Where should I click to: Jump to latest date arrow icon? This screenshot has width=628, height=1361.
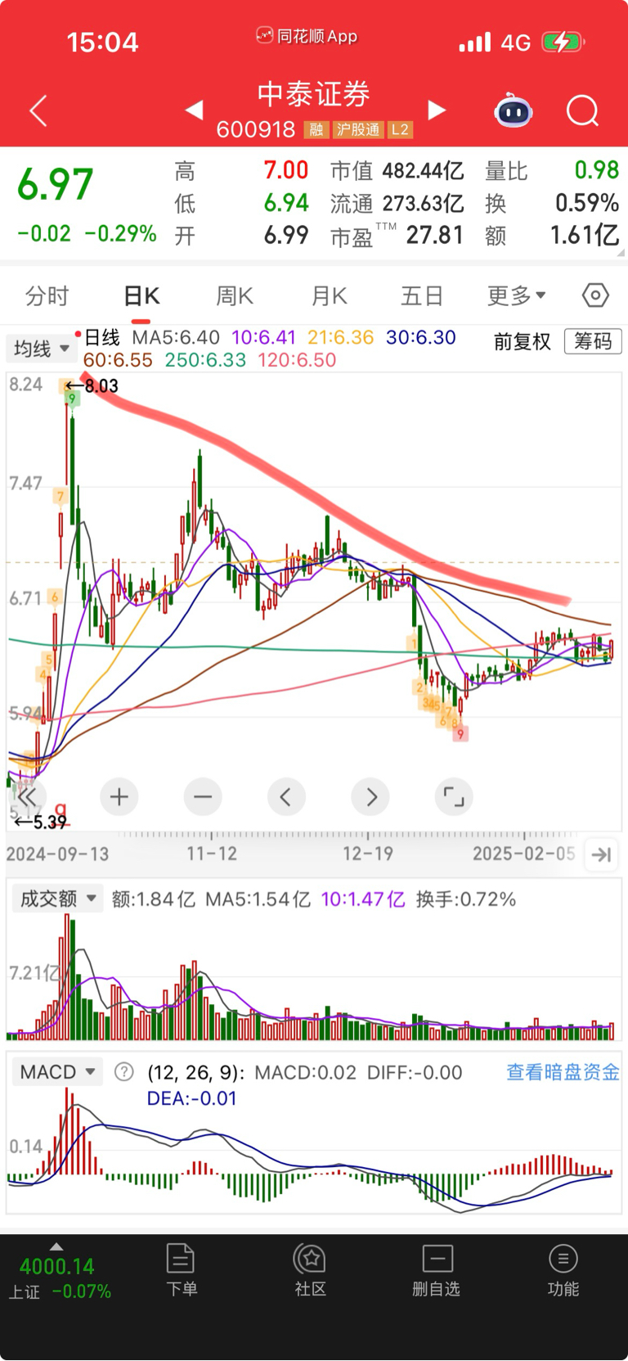click(x=602, y=854)
